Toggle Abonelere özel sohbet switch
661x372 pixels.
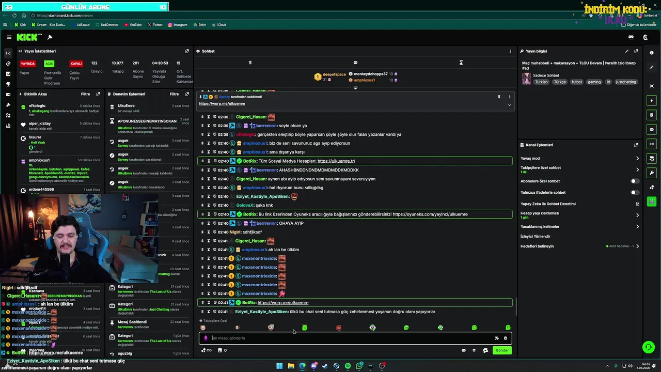pos(635,181)
